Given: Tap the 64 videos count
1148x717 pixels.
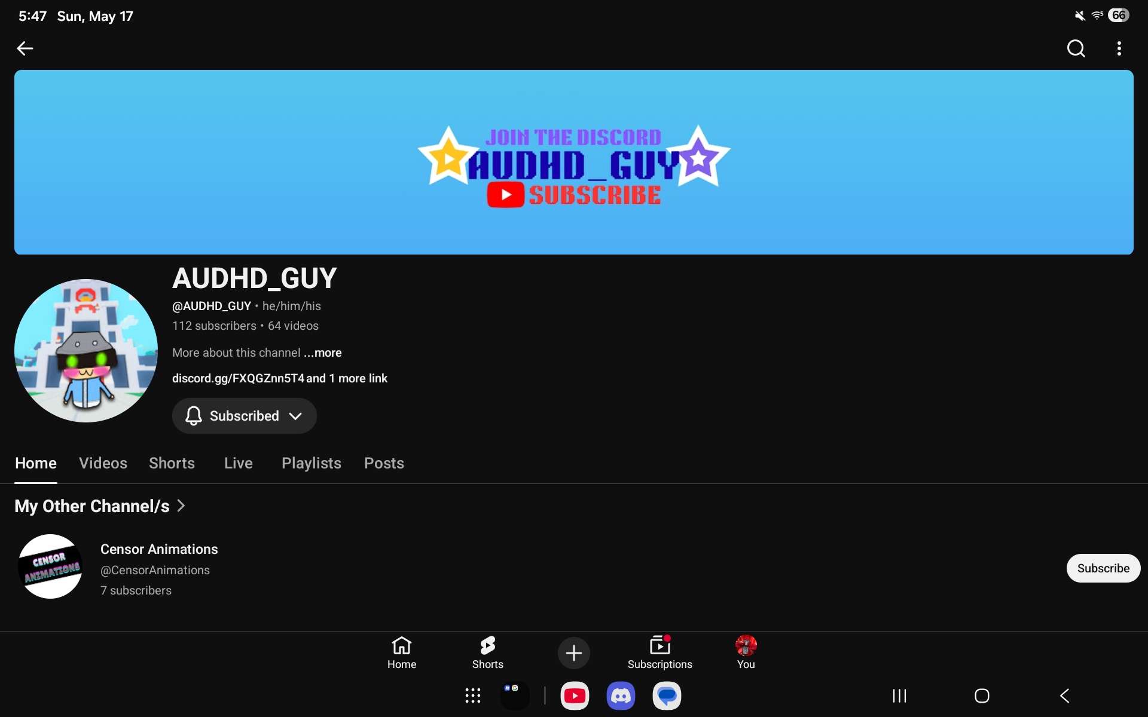Looking at the screenshot, I should [293, 326].
